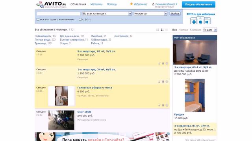Open 'Во всех категориях' category dropdown

[107, 14]
